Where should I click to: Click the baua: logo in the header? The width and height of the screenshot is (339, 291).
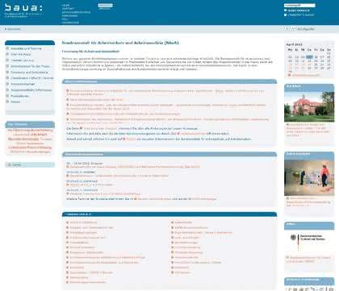point(23,10)
